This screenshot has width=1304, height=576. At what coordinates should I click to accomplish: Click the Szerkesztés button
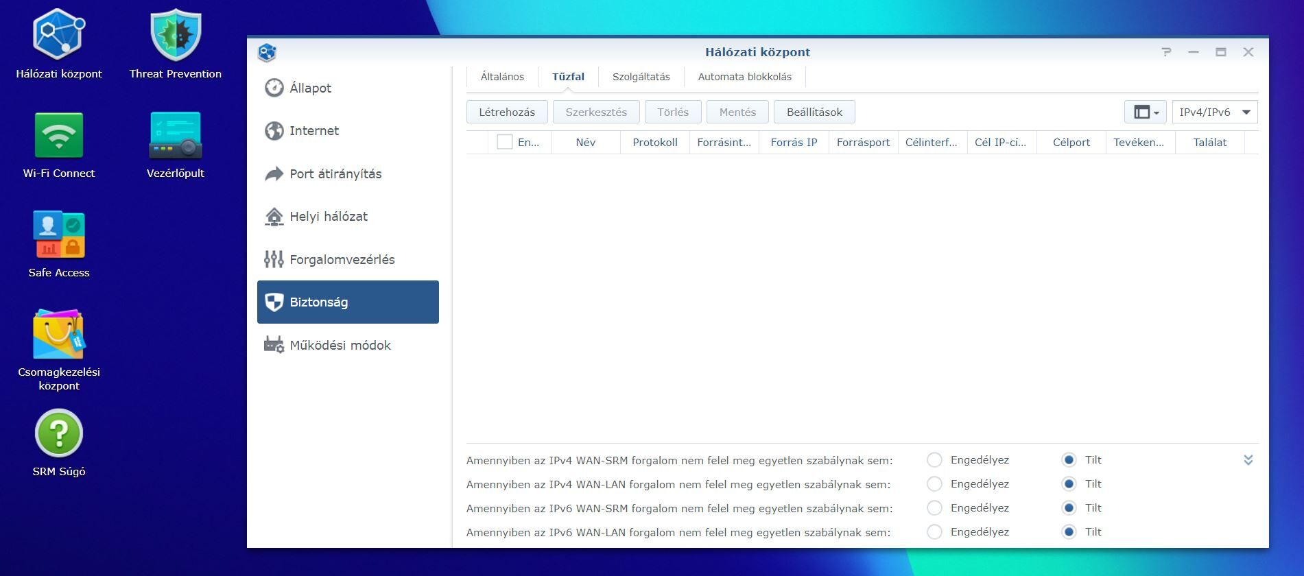click(596, 112)
